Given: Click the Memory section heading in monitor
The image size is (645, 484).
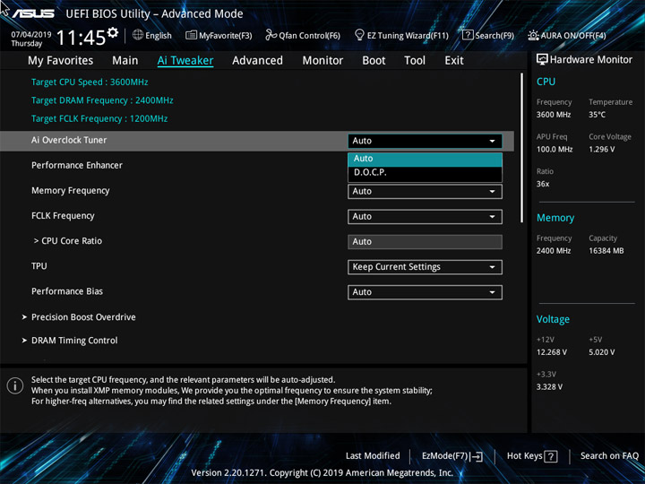Looking at the screenshot, I should (555, 218).
